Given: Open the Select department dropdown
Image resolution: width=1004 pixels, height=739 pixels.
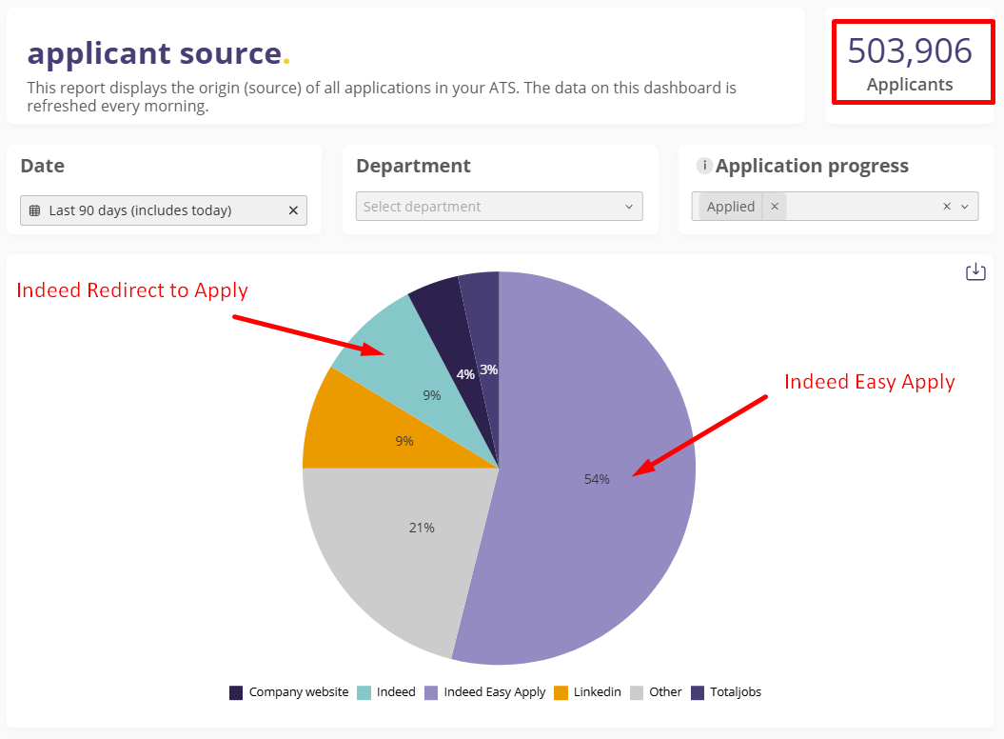Looking at the screenshot, I should pyautogui.click(x=499, y=207).
